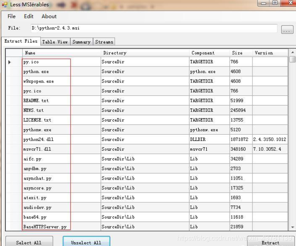Switch to the Summary tab

coord(82,42)
